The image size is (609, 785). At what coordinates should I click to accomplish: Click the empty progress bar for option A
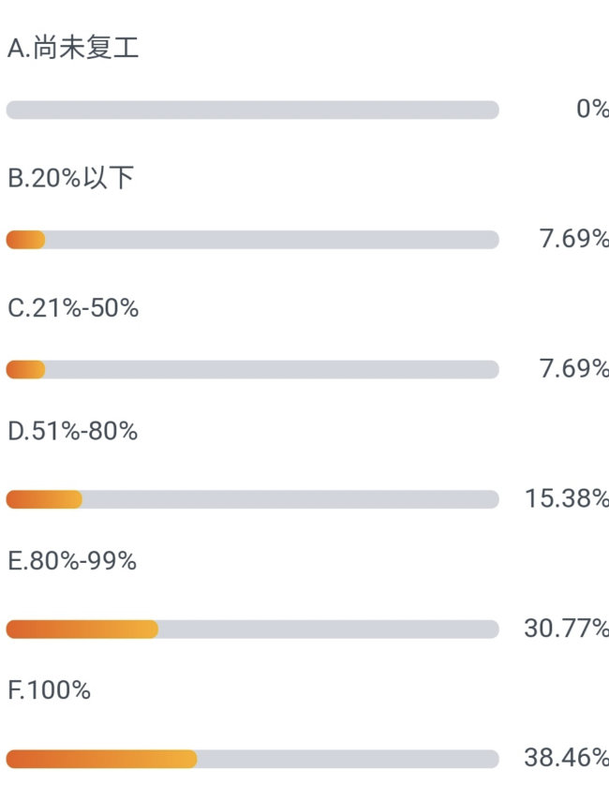tap(252, 110)
